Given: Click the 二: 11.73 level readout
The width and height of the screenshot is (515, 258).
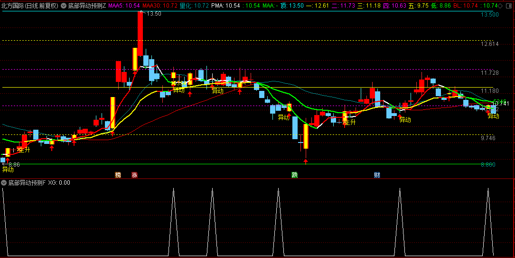Looking at the screenshot, I should click(x=343, y=6).
